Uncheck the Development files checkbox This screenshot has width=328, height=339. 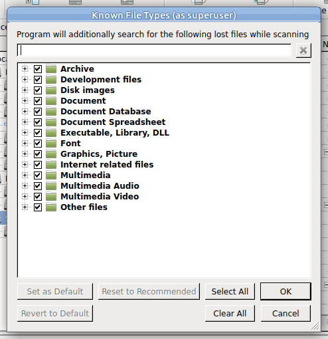[x=38, y=80]
